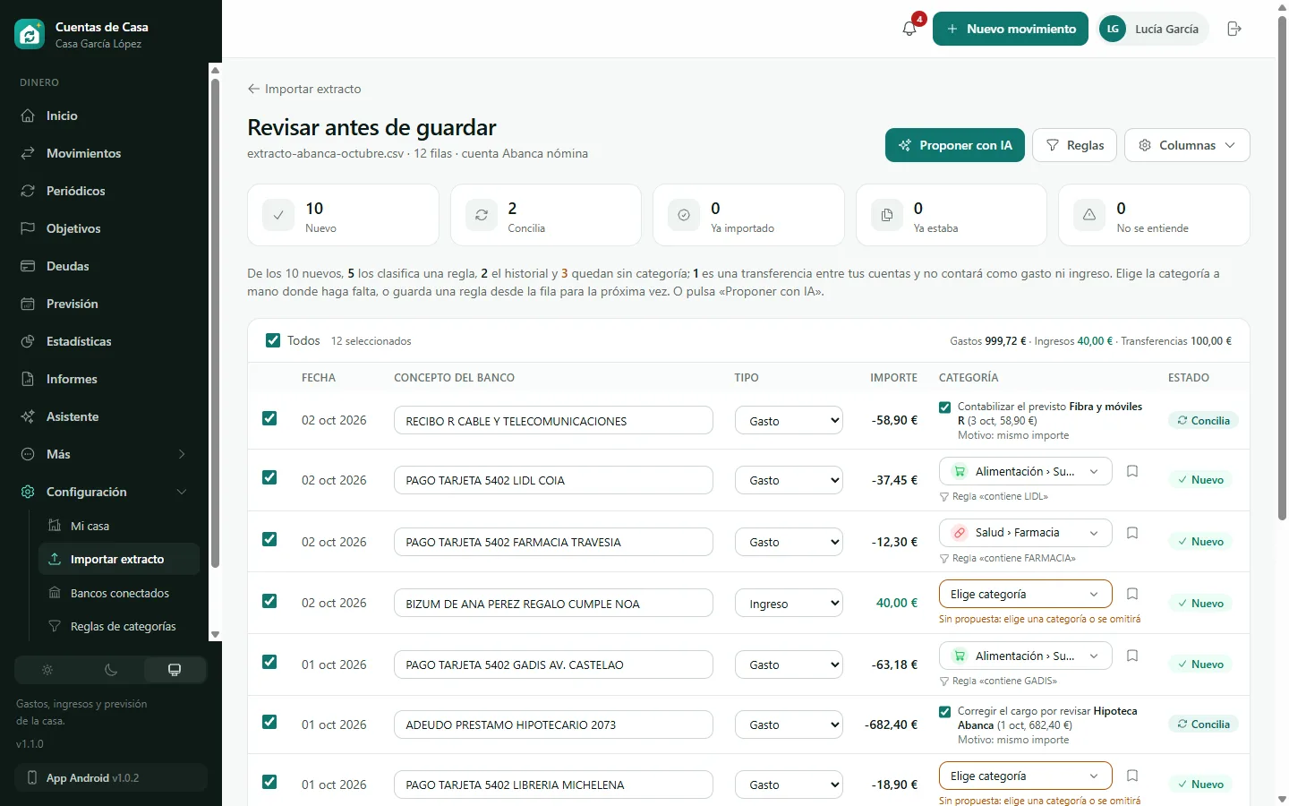The image size is (1289, 806).
Task: Uncheck the LIDL COIA row checkbox
Action: click(269, 477)
